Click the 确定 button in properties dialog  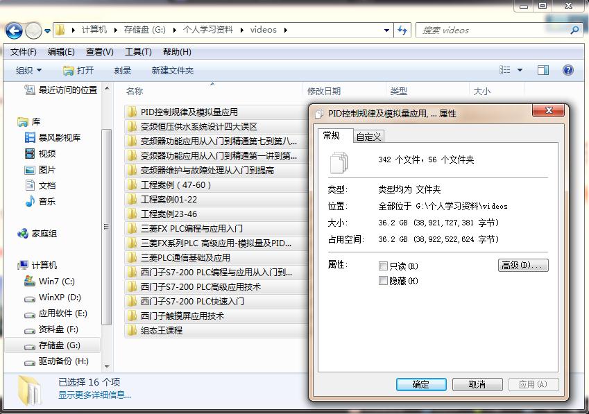point(421,384)
